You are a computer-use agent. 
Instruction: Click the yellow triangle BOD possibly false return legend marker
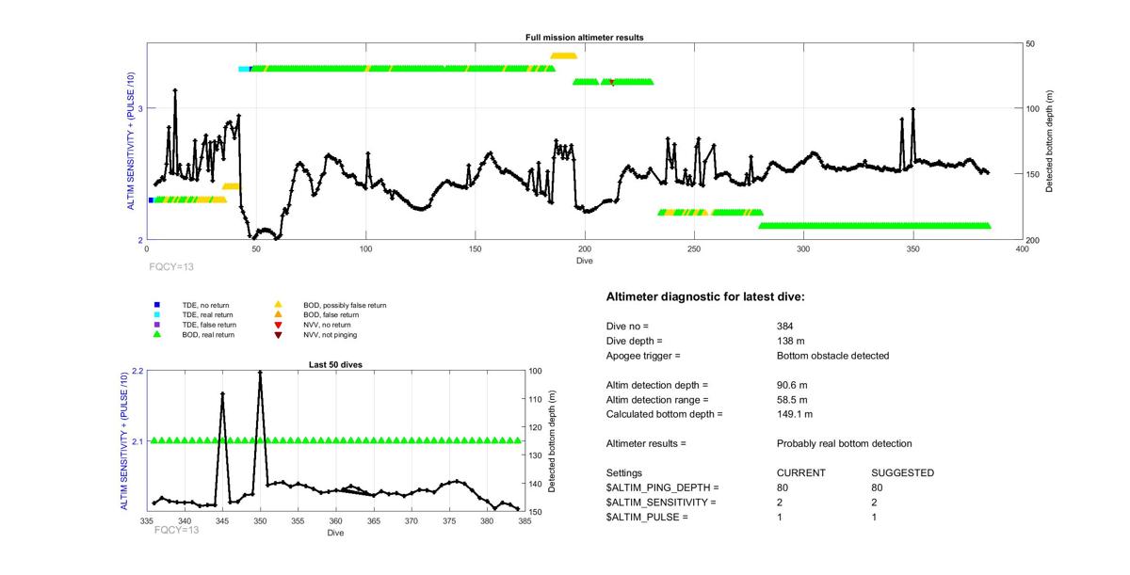point(278,305)
